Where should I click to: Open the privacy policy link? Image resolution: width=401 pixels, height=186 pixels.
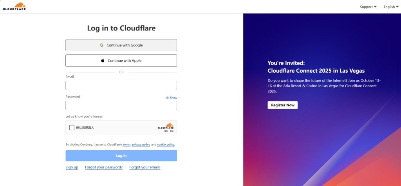pyautogui.click(x=141, y=145)
